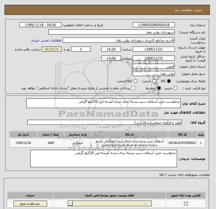Viewport: 216px width, 209px height.
Task: Click the remaining days field showing 3
Action: click(x=81, y=49)
